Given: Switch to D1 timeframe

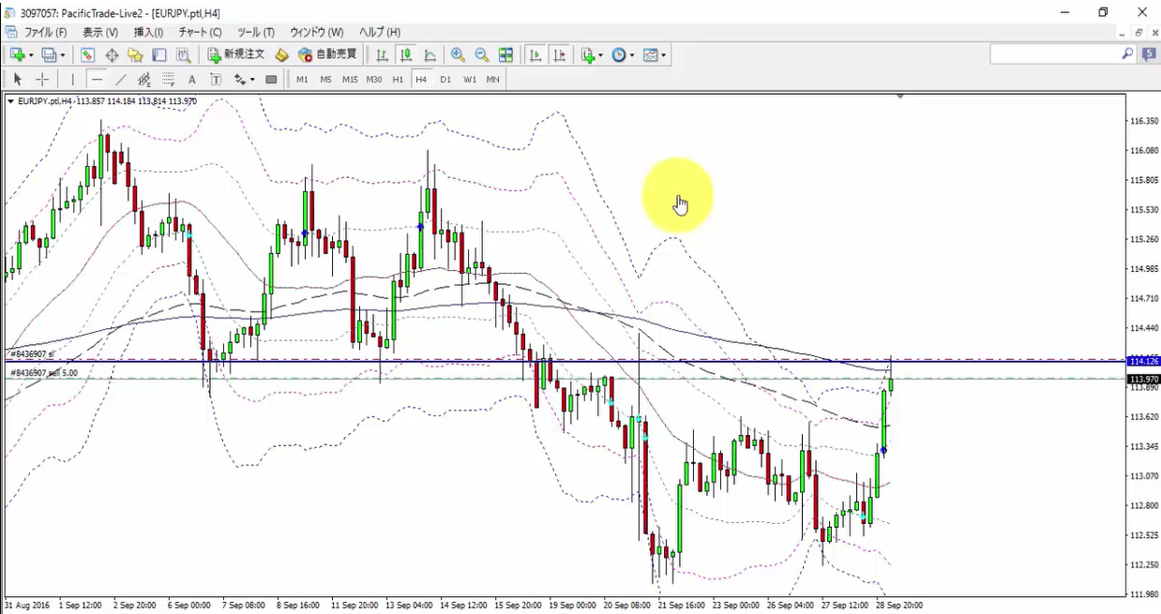Looking at the screenshot, I should [x=445, y=80].
